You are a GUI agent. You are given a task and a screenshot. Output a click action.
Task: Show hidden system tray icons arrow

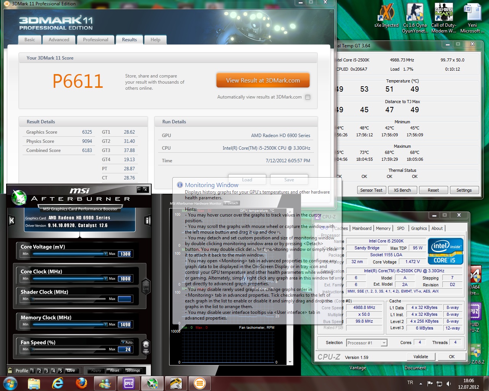(x=421, y=383)
